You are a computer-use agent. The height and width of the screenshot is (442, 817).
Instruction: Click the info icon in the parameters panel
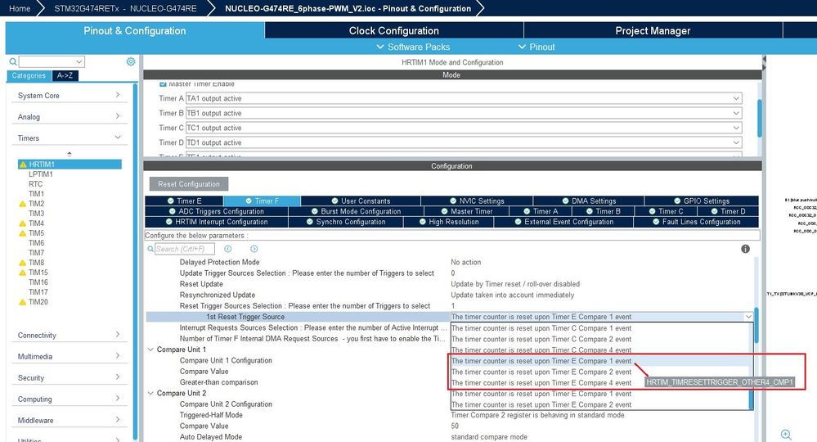click(x=746, y=249)
